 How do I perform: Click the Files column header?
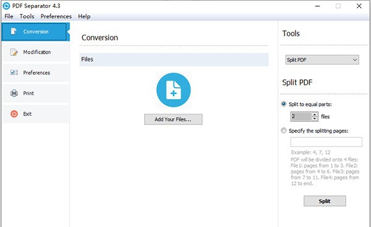tap(174, 59)
